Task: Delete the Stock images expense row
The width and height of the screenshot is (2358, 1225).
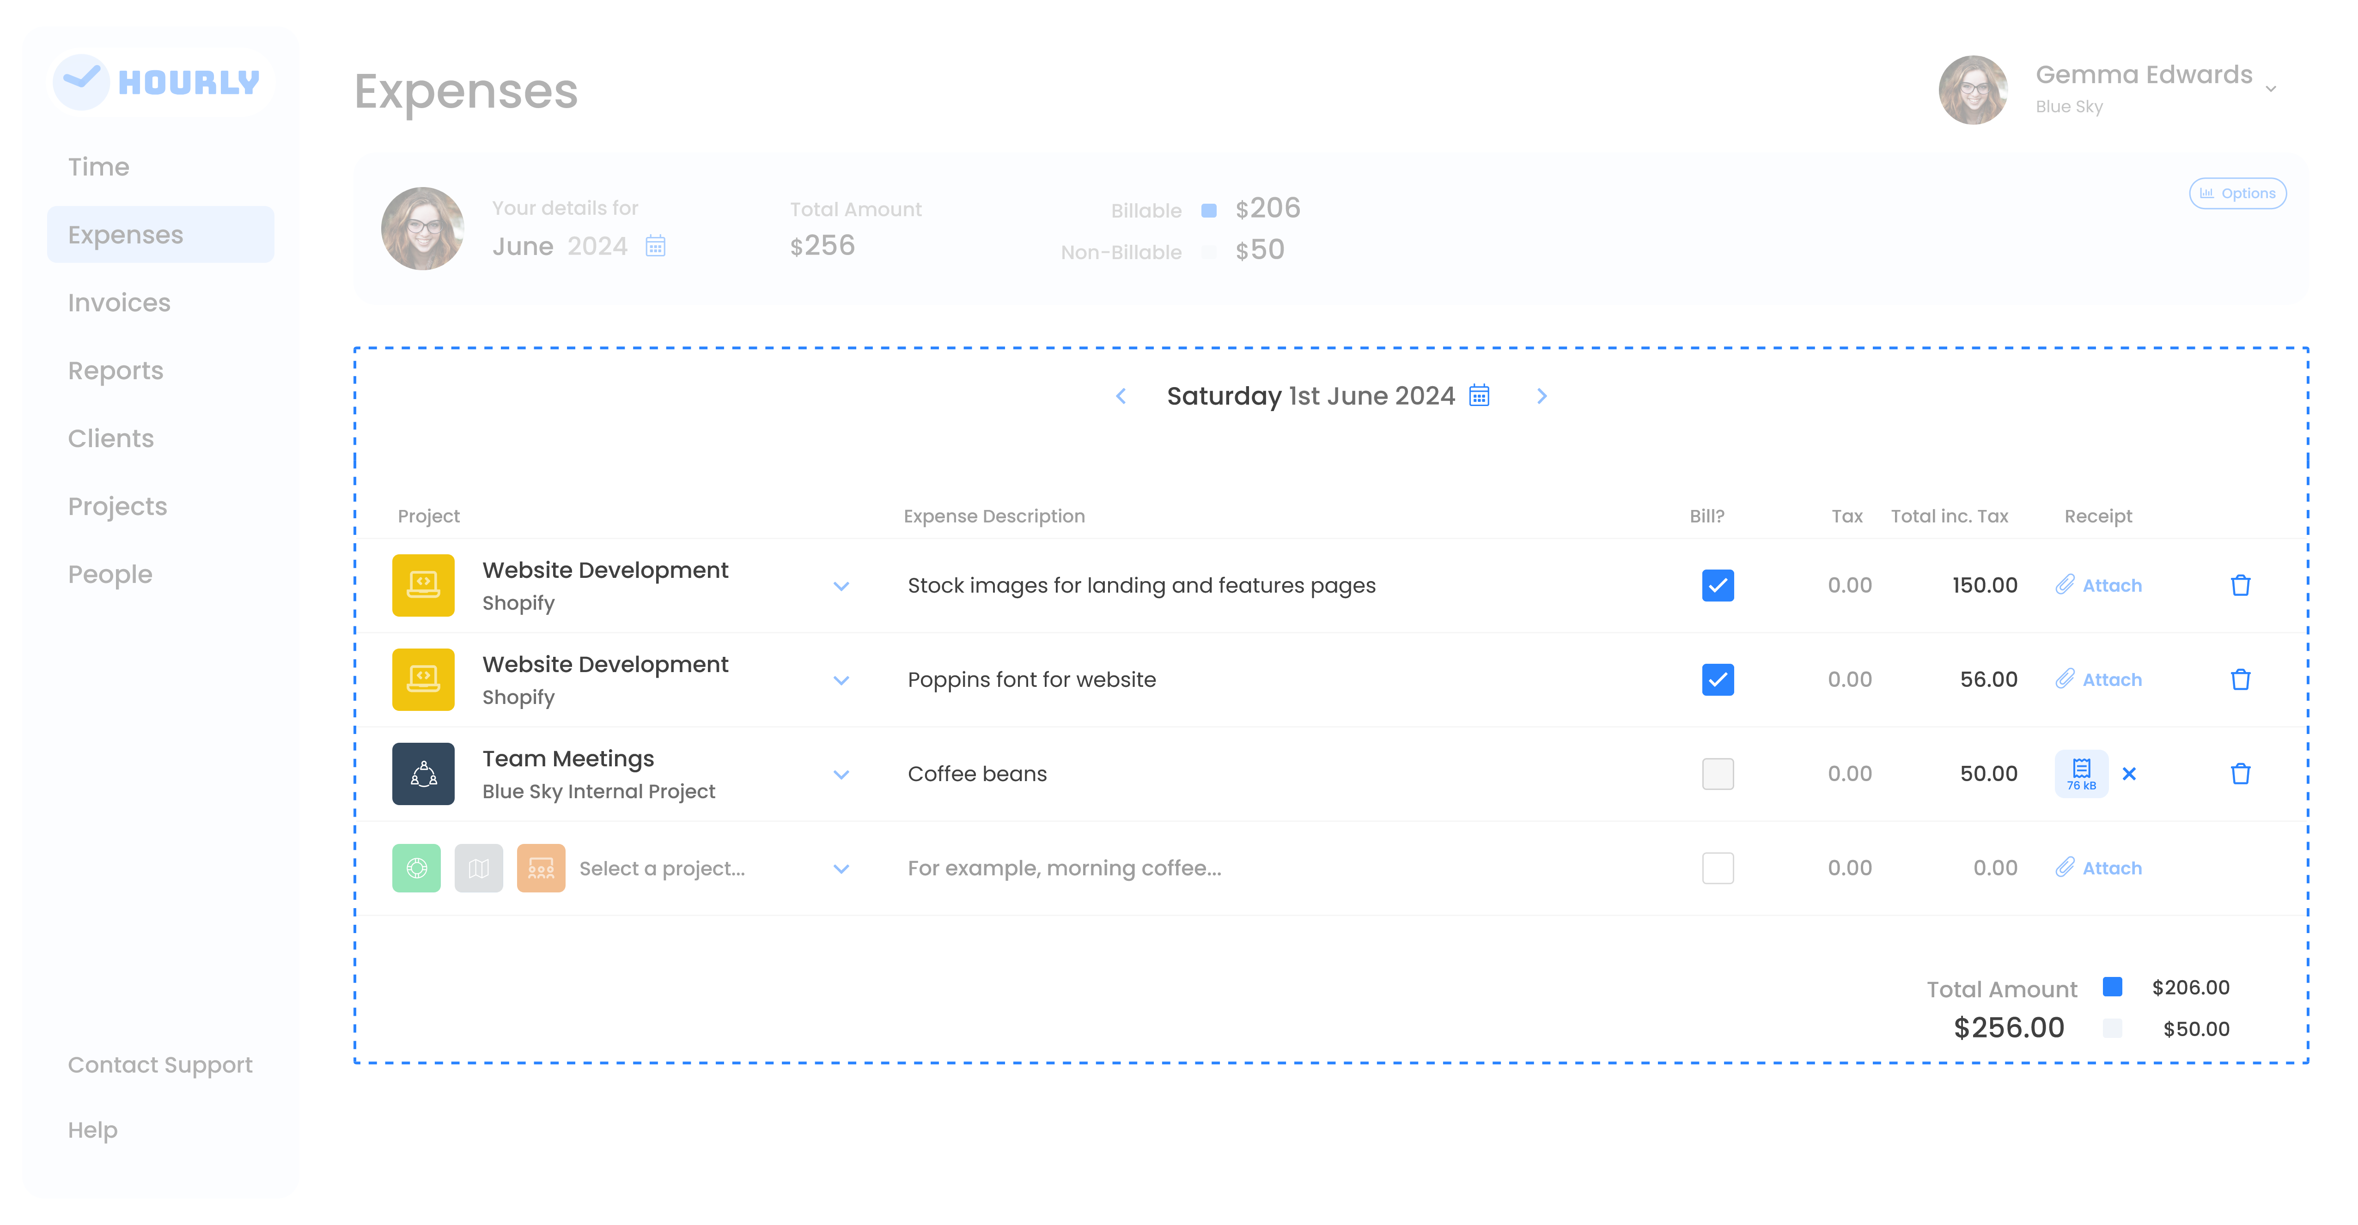Action: pos(2240,586)
